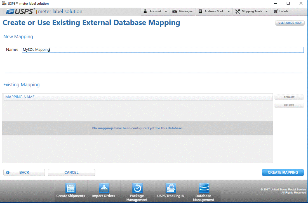The width and height of the screenshot is (308, 203).
Task: Minimize the application window
Action: click(276, 3)
